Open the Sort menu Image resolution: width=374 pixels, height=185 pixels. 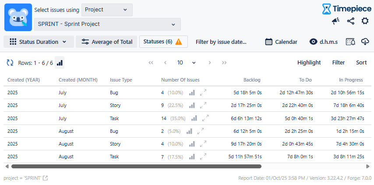(x=361, y=63)
